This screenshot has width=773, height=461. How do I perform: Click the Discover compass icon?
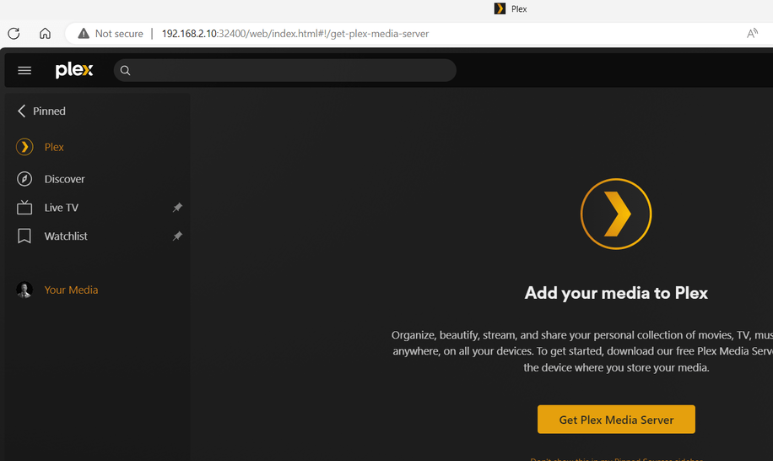point(24,179)
